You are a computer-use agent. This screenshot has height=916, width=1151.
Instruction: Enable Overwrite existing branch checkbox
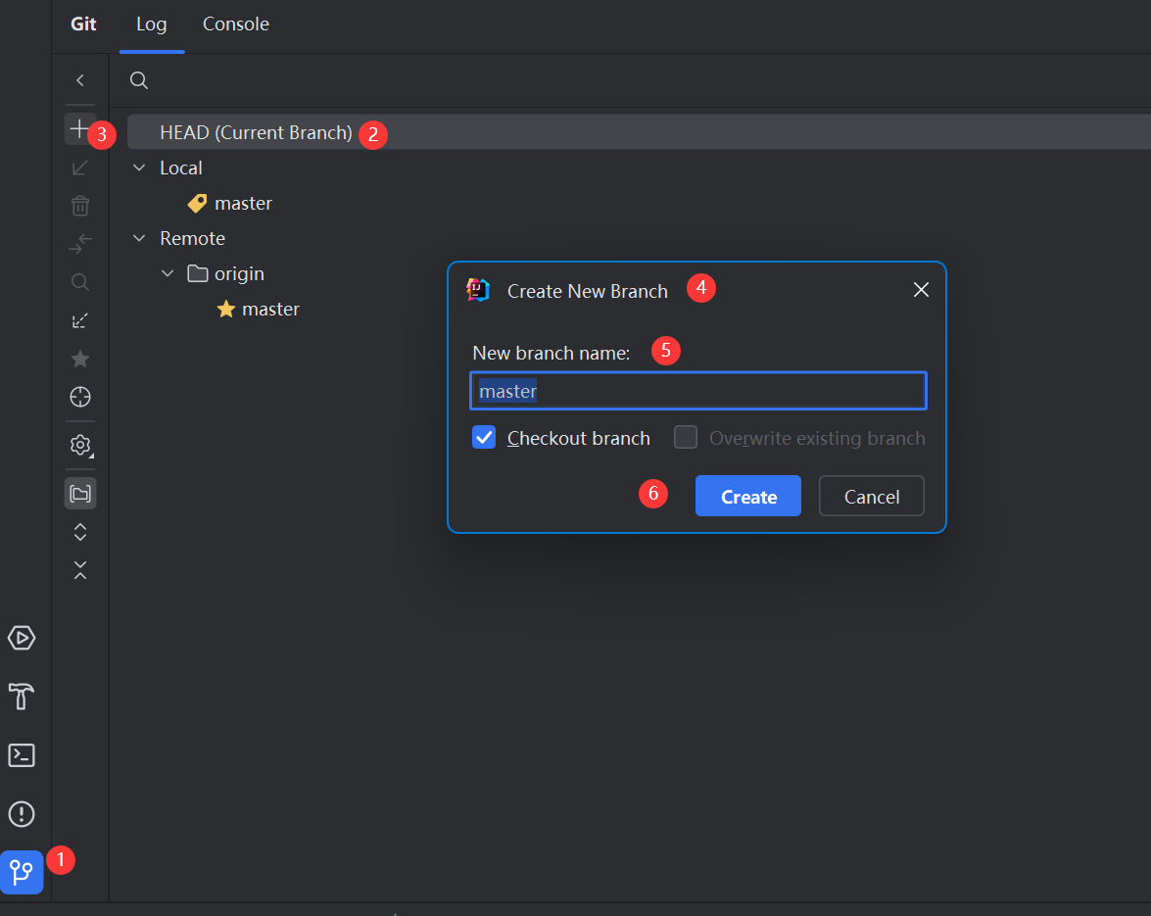[686, 438]
